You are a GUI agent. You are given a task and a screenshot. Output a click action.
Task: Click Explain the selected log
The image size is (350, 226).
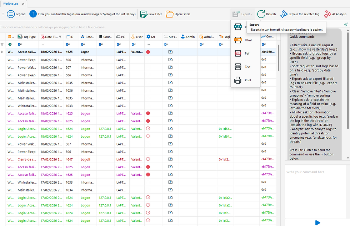tap(300, 14)
